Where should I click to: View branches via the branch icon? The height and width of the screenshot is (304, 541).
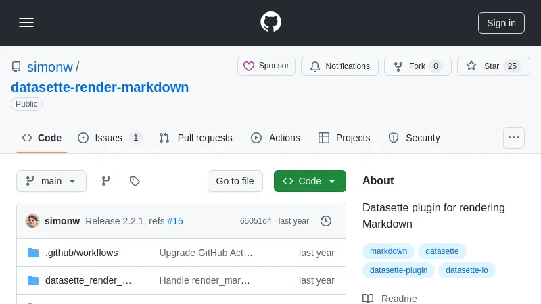106,181
